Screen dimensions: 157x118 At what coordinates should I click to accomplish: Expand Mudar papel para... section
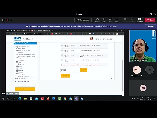(15, 79)
